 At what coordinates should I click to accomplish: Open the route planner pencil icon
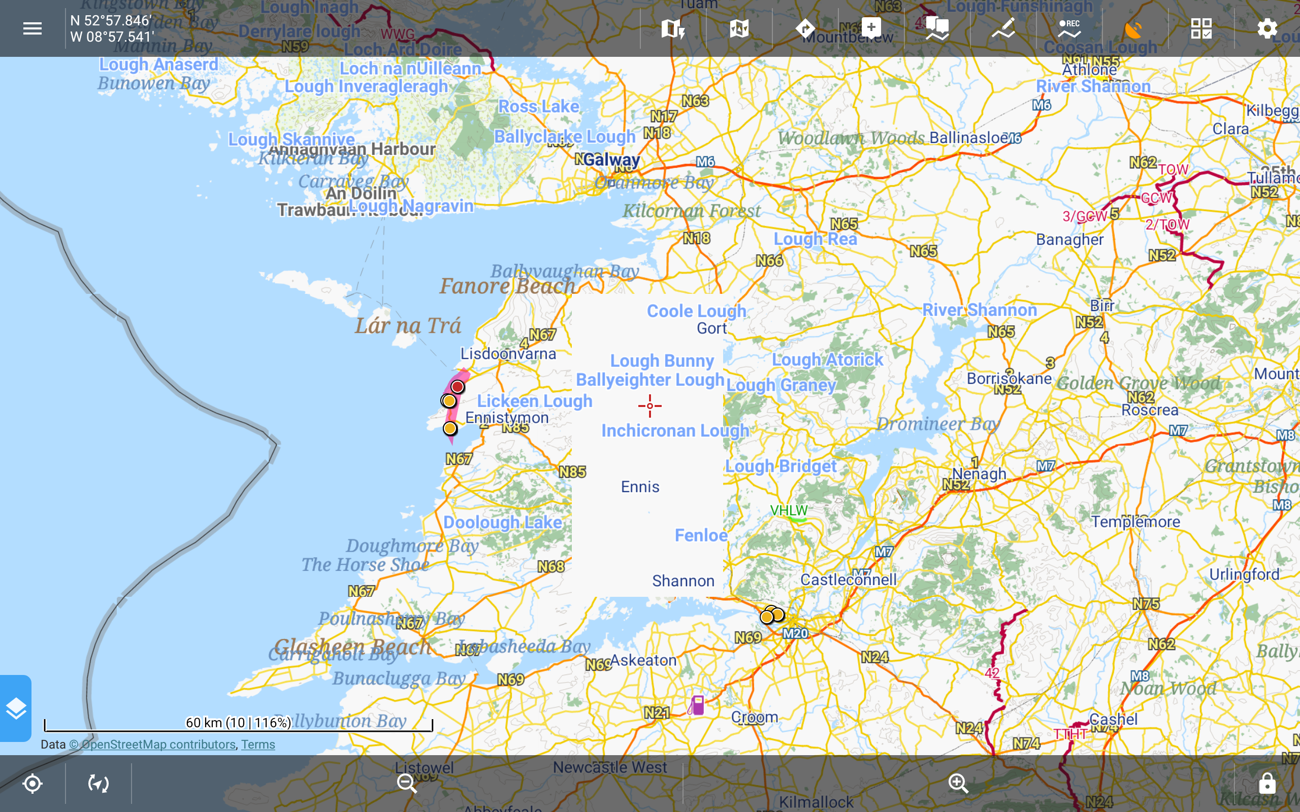point(1003,28)
